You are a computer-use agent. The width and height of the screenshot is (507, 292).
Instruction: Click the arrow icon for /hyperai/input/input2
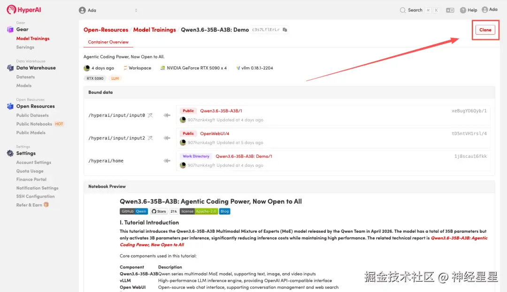(x=167, y=138)
